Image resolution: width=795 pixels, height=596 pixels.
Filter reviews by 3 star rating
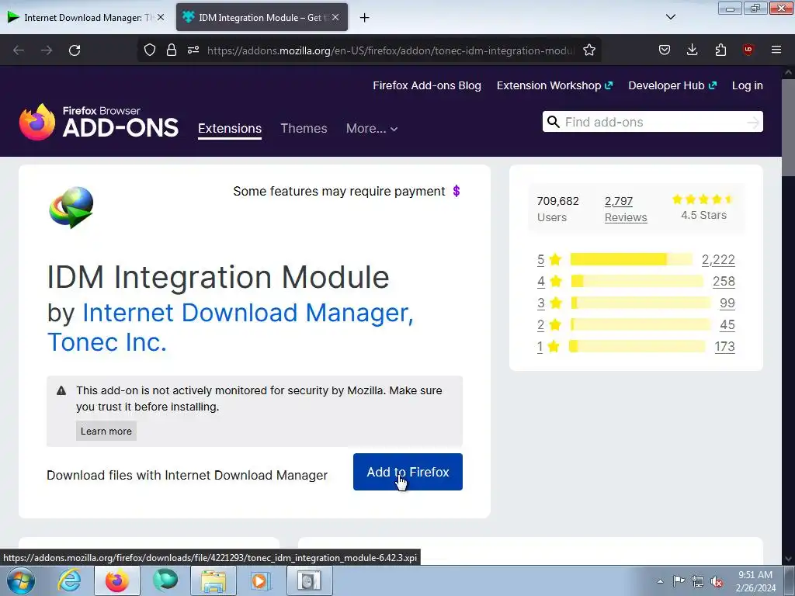click(x=549, y=303)
